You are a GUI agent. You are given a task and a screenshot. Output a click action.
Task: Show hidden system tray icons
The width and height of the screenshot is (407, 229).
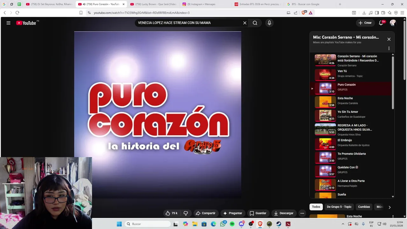[x=343, y=224]
